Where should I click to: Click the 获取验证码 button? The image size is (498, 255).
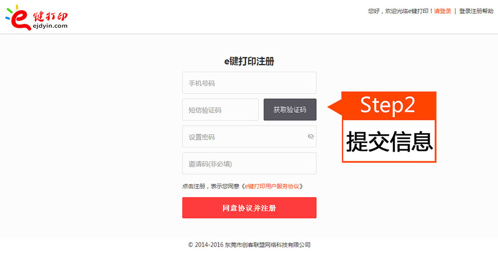[x=290, y=110]
